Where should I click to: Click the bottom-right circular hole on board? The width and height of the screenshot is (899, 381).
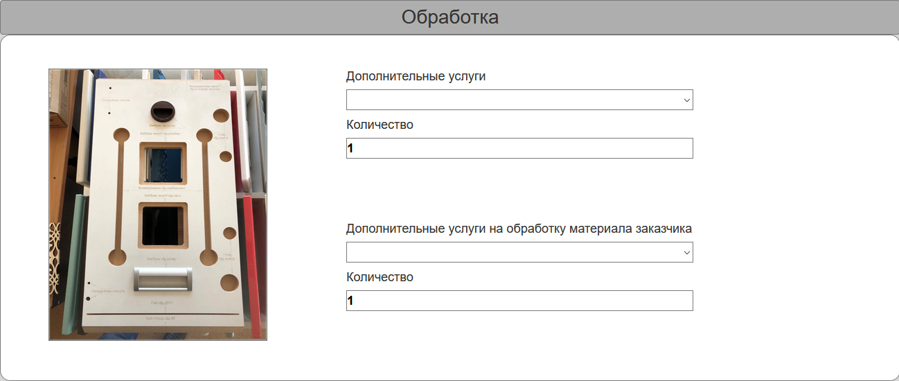(x=228, y=281)
